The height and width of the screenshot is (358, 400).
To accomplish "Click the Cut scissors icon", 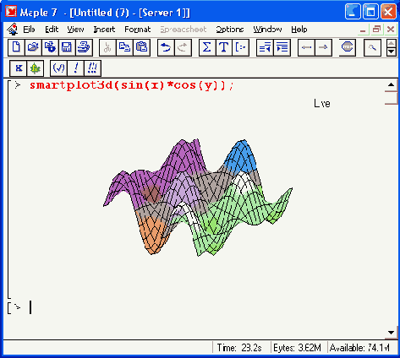I will point(107,47).
